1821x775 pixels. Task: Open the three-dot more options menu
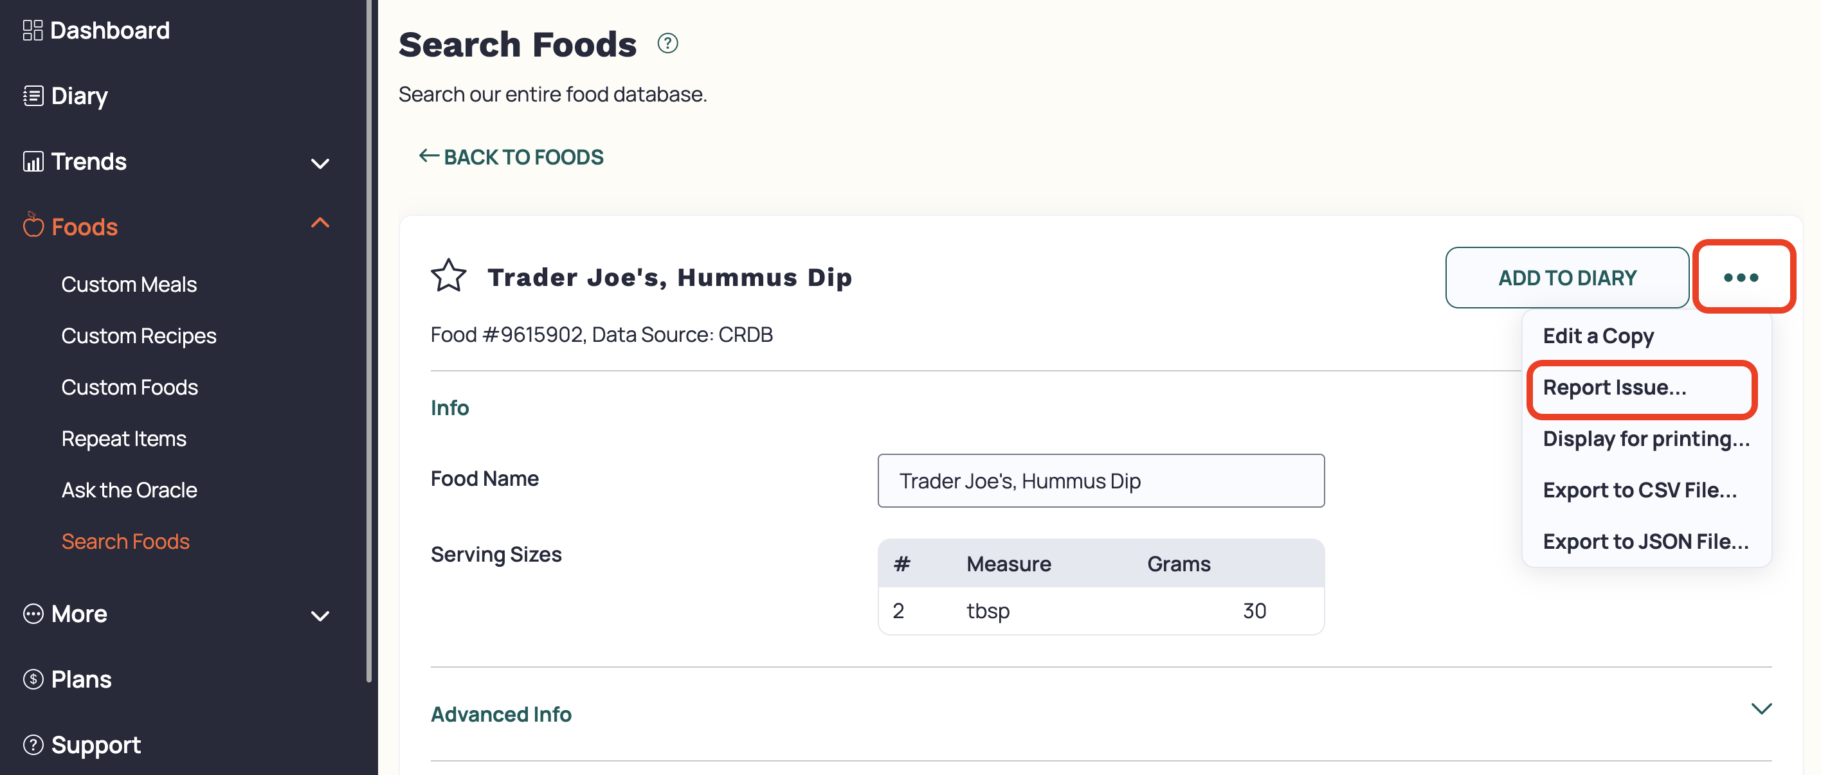click(1741, 277)
